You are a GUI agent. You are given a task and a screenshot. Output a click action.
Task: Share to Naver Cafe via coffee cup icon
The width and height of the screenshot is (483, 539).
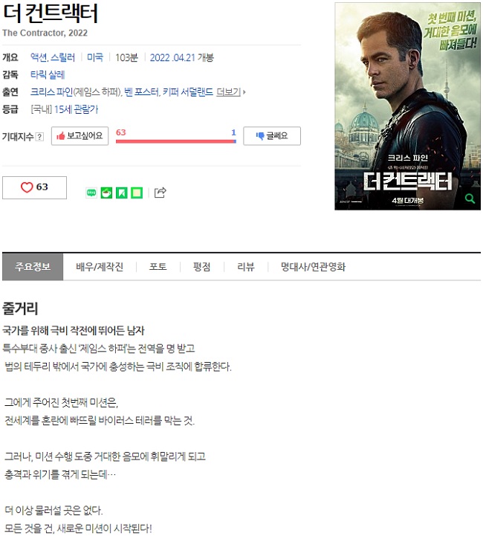[x=106, y=193]
